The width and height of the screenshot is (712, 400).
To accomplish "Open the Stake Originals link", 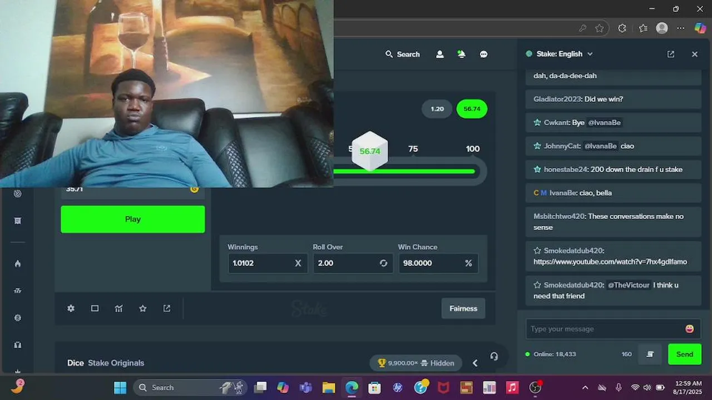I will (116, 363).
